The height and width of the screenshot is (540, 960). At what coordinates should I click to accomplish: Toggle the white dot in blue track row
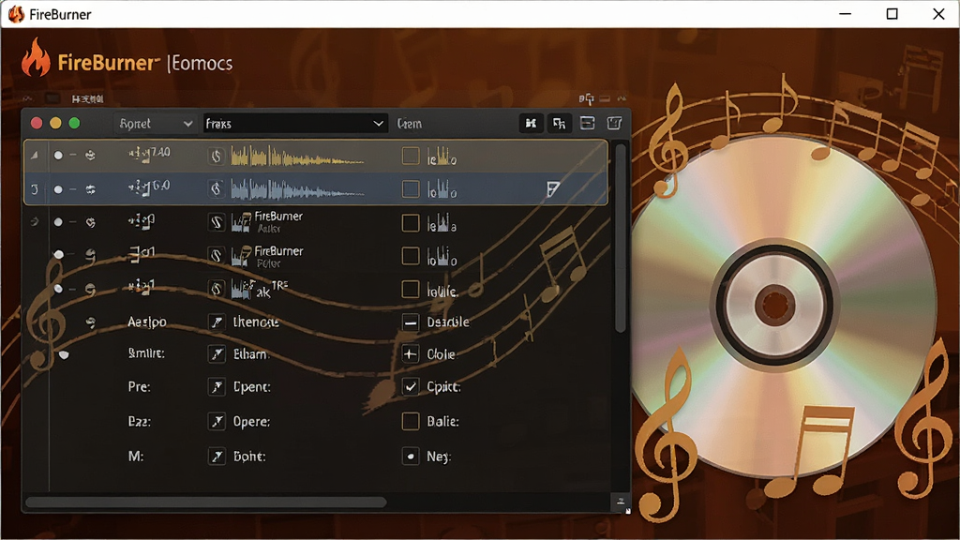pos(58,189)
